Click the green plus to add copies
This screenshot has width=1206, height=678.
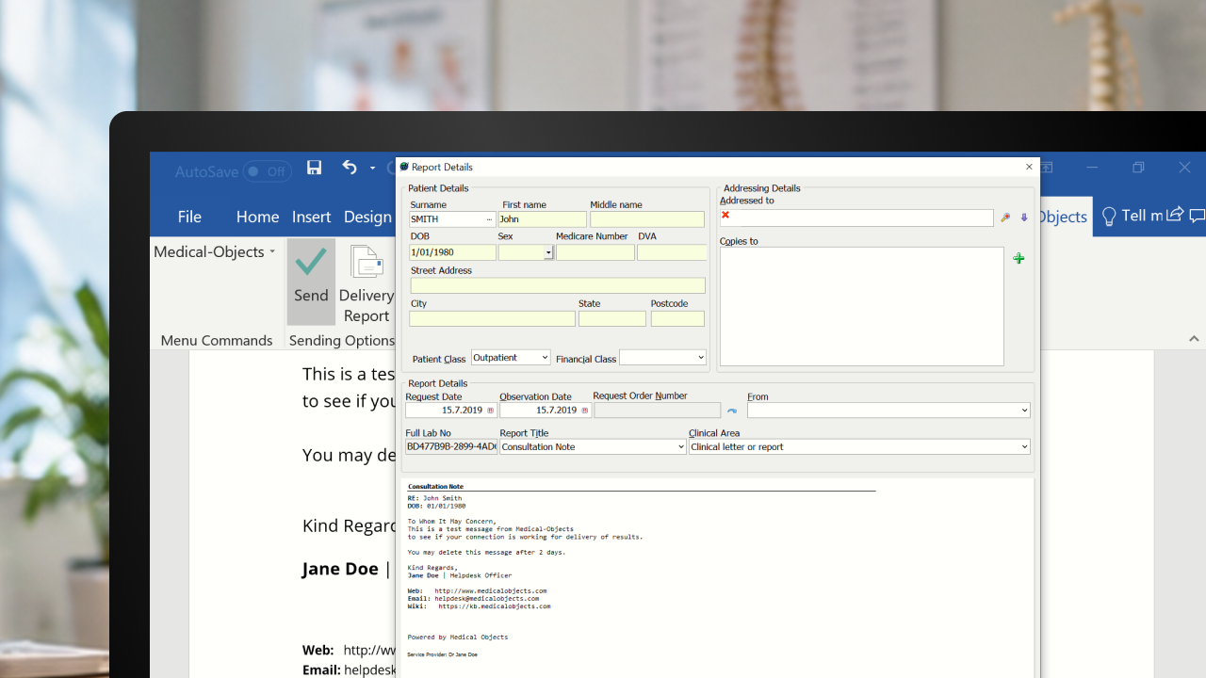pyautogui.click(x=1019, y=258)
